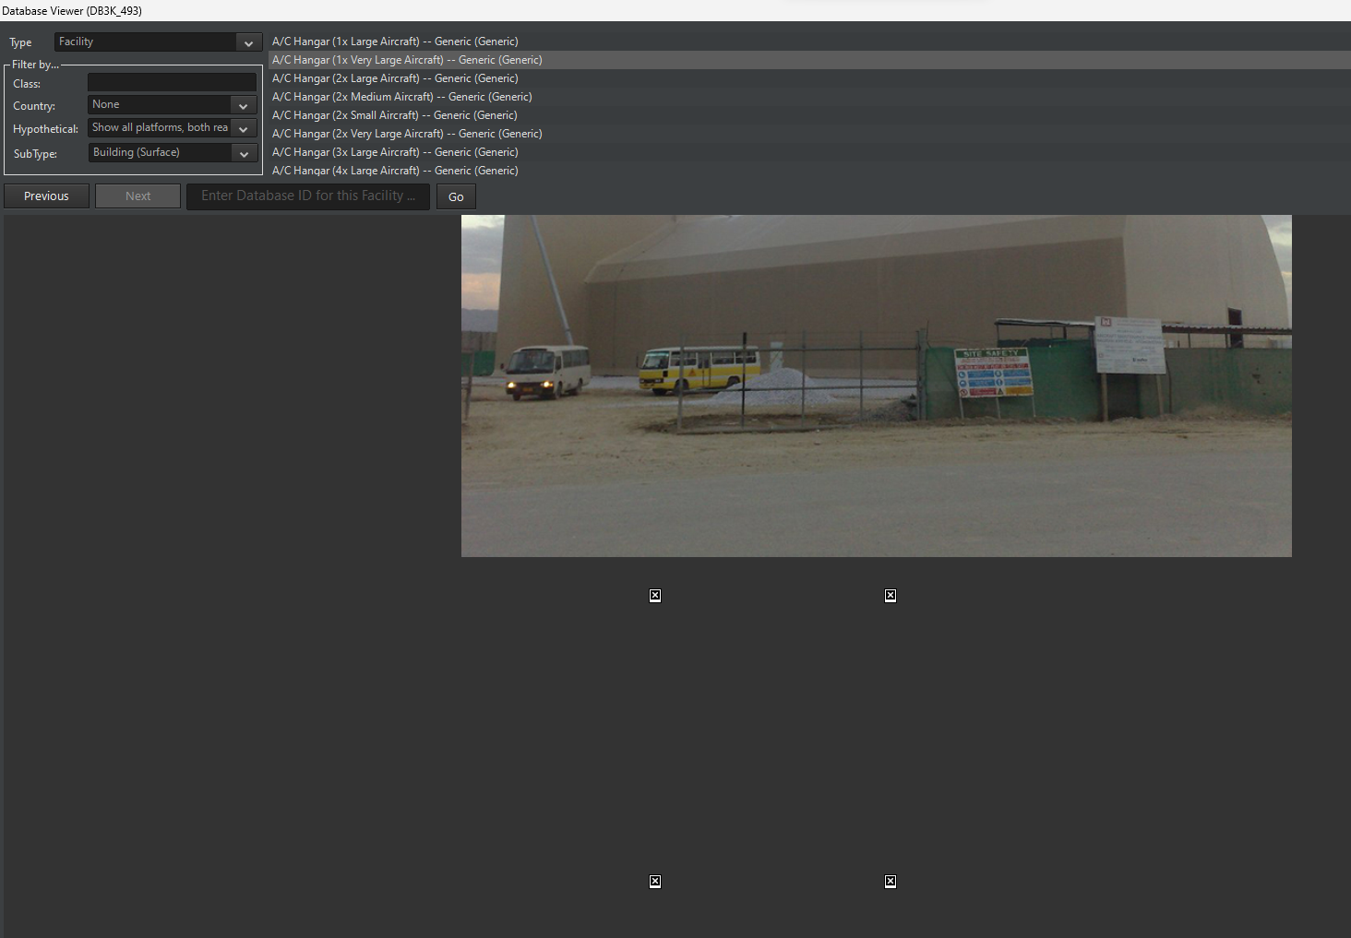
Task: Click the lower-right broken image icon
Action: [x=891, y=882]
